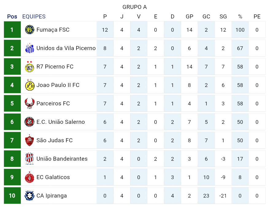Click the Parceiros FC eagle logo
271x208 pixels.
30,104
